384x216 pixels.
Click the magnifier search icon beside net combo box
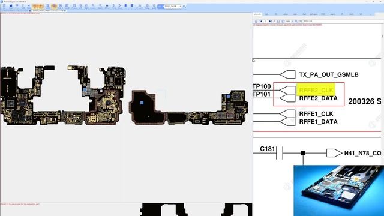tap(184, 7)
